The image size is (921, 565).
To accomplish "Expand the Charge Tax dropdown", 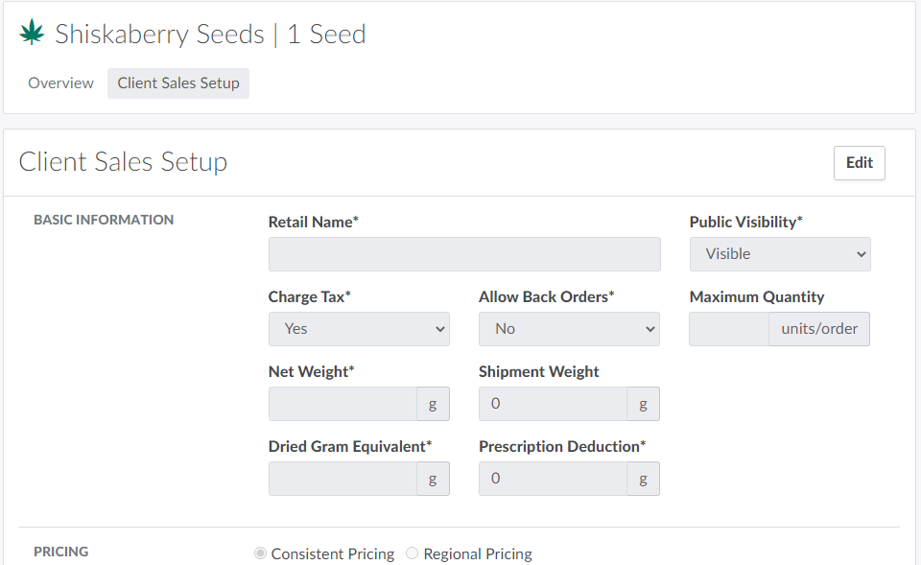I will 359,329.
